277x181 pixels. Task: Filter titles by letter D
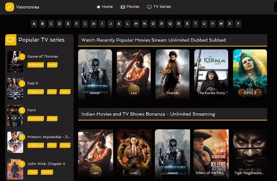pos(60,23)
